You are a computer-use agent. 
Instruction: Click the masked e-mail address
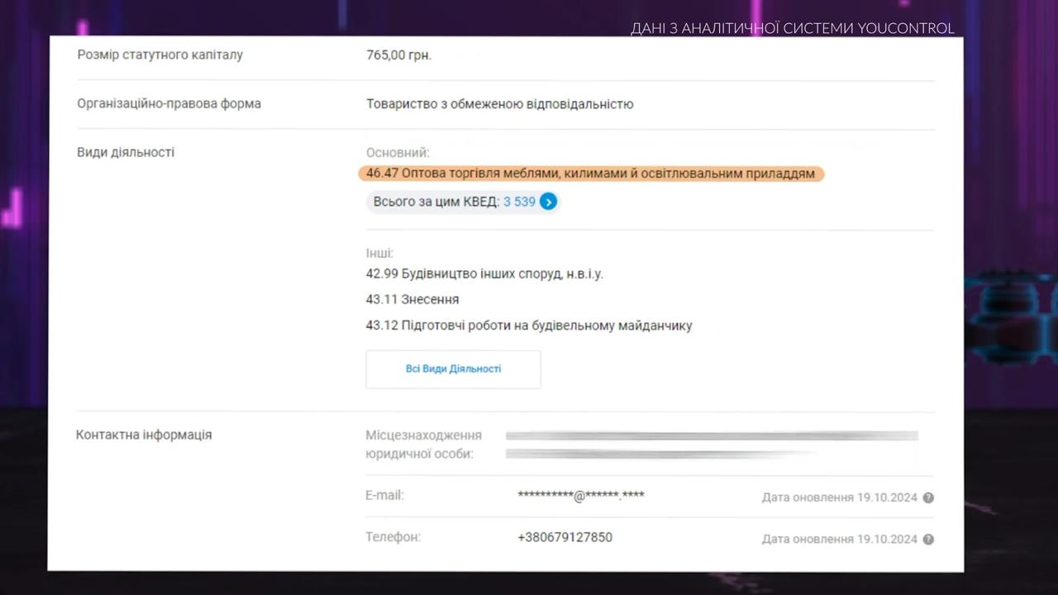[580, 496]
